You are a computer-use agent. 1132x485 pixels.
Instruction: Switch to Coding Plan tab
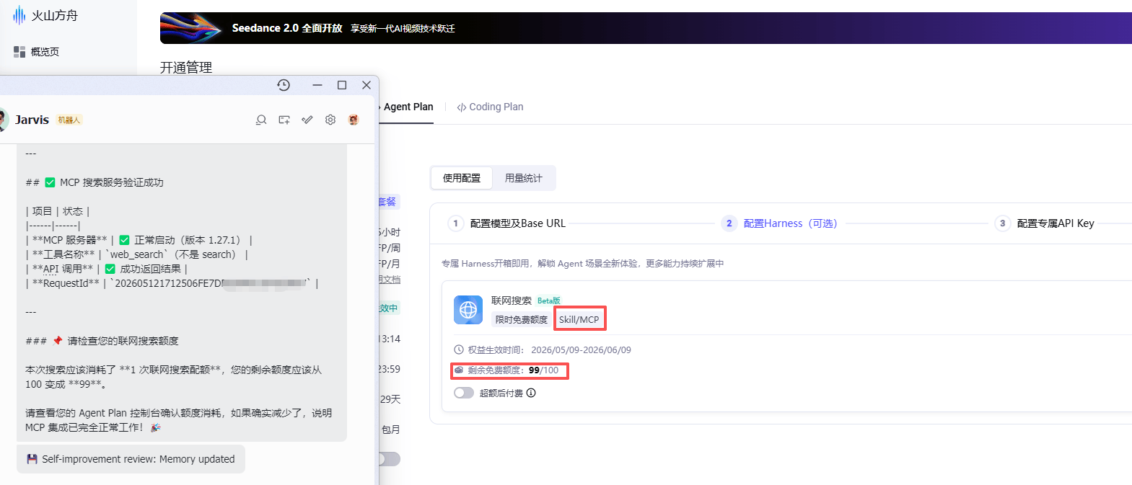[490, 107]
